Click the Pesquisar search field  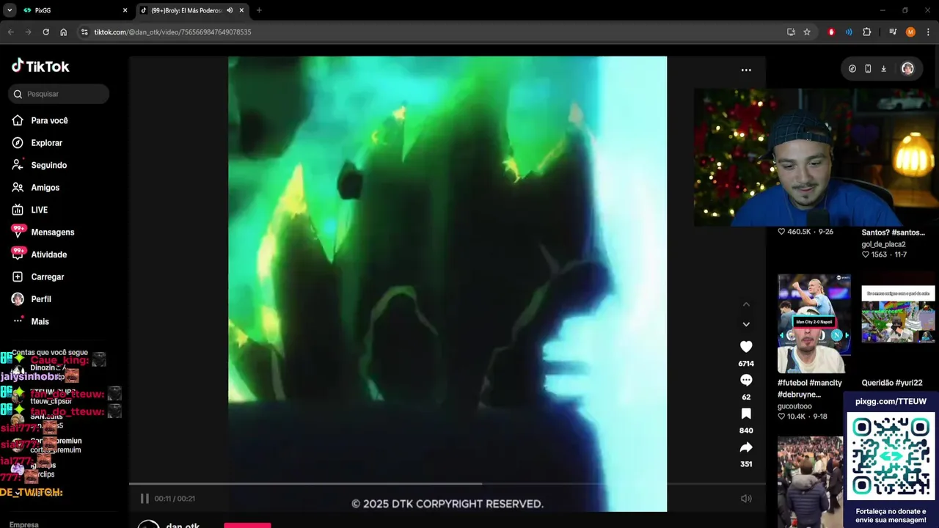coord(59,94)
